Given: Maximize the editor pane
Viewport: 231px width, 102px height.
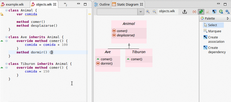Looking at the screenshot, I should click(85, 4).
